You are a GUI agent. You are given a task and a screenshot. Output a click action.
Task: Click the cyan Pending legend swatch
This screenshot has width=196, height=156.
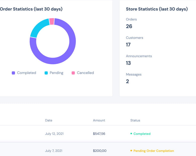click(46, 73)
